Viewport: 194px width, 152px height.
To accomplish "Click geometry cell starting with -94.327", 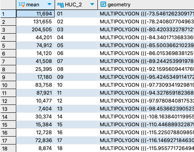I will tap(146, 93).
